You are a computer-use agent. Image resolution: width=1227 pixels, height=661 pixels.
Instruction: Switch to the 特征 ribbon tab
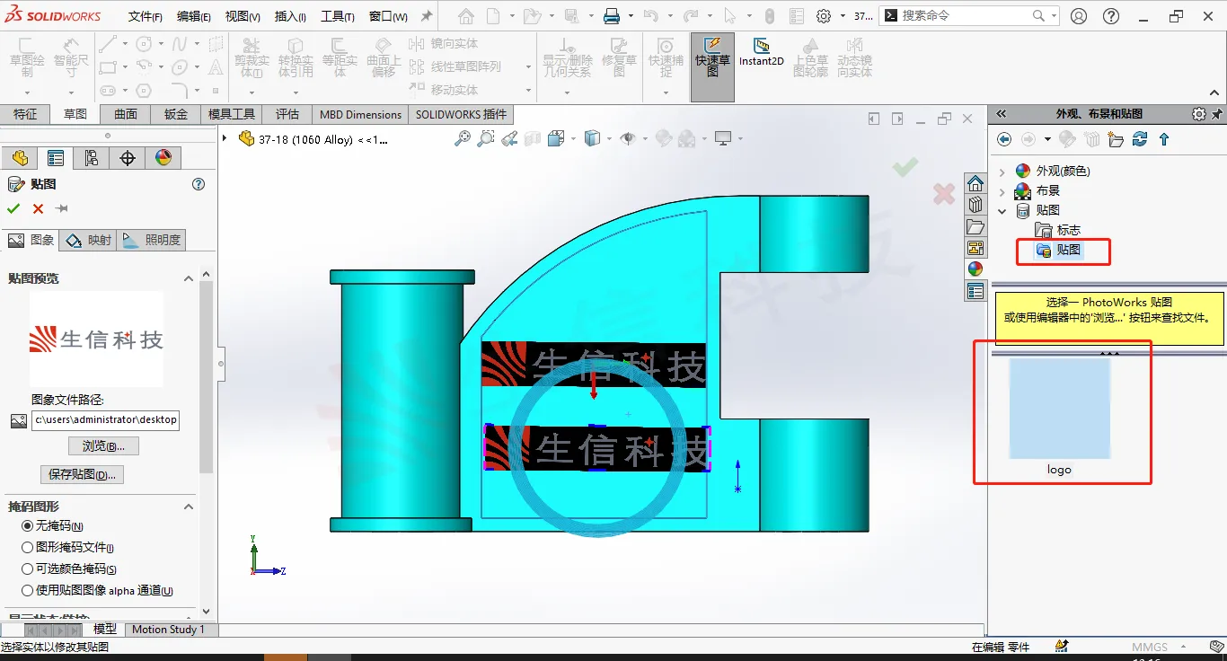[25, 114]
